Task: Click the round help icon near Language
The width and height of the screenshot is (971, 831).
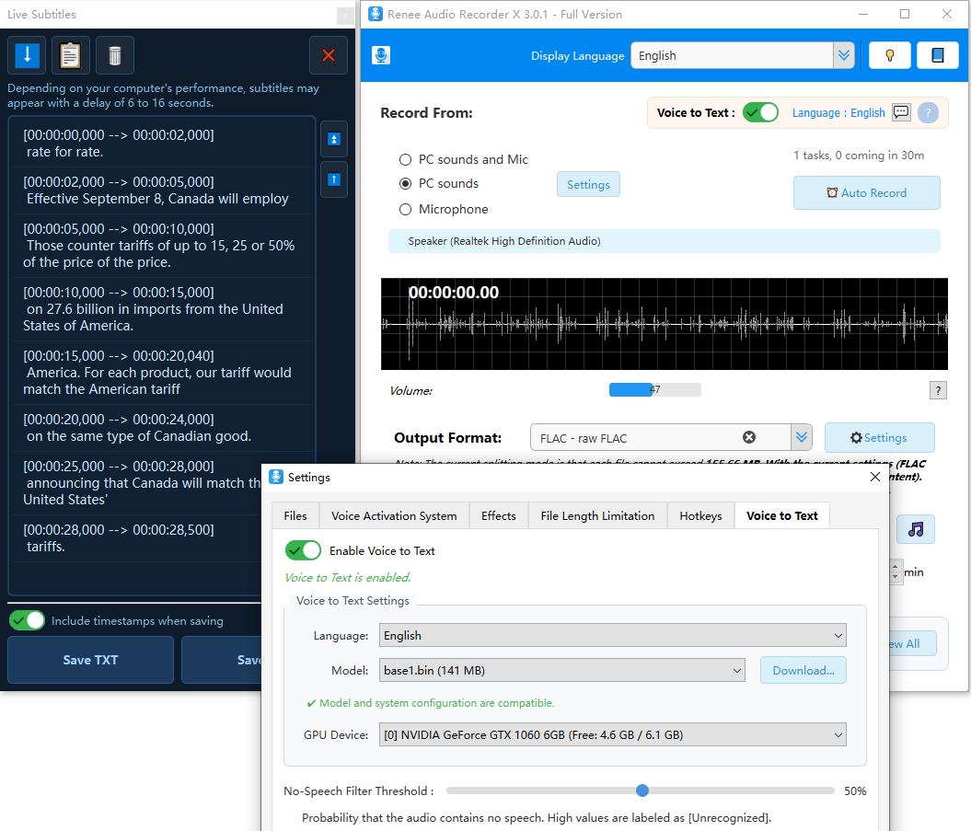Action: tap(928, 112)
